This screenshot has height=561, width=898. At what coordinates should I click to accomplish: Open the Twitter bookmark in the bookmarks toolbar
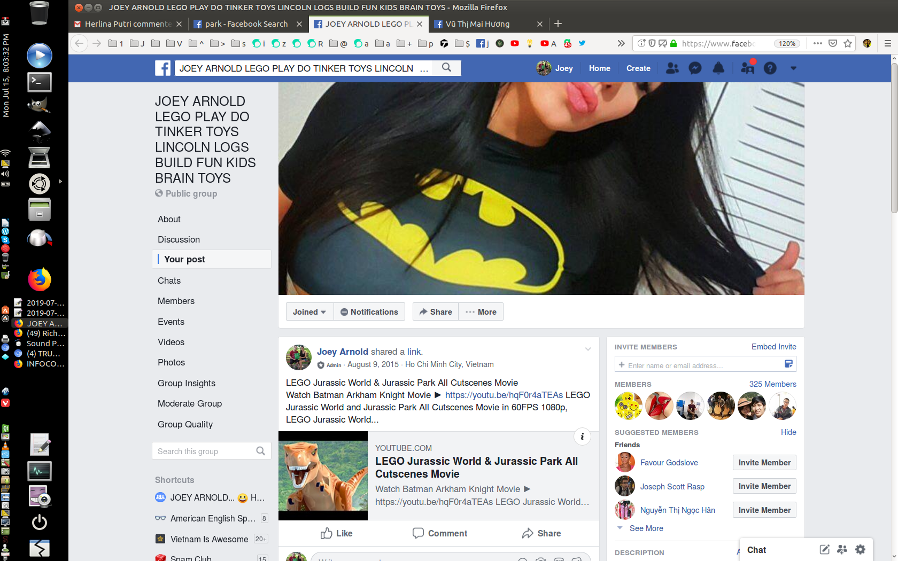582,43
